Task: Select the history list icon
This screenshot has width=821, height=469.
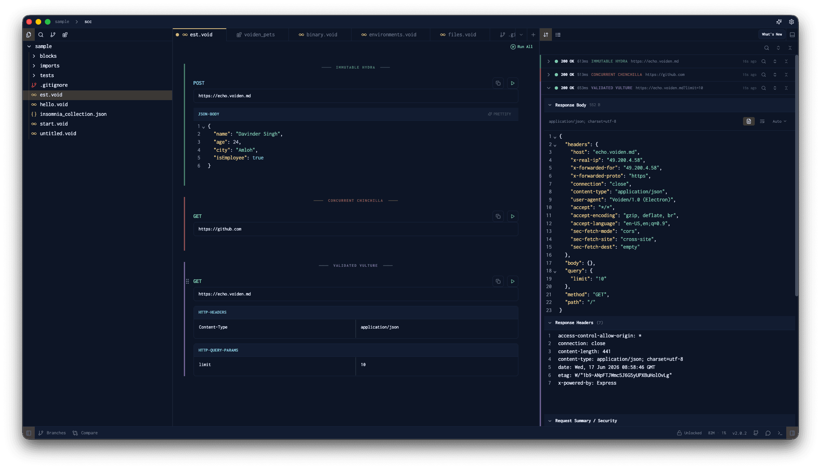Action: coord(558,35)
